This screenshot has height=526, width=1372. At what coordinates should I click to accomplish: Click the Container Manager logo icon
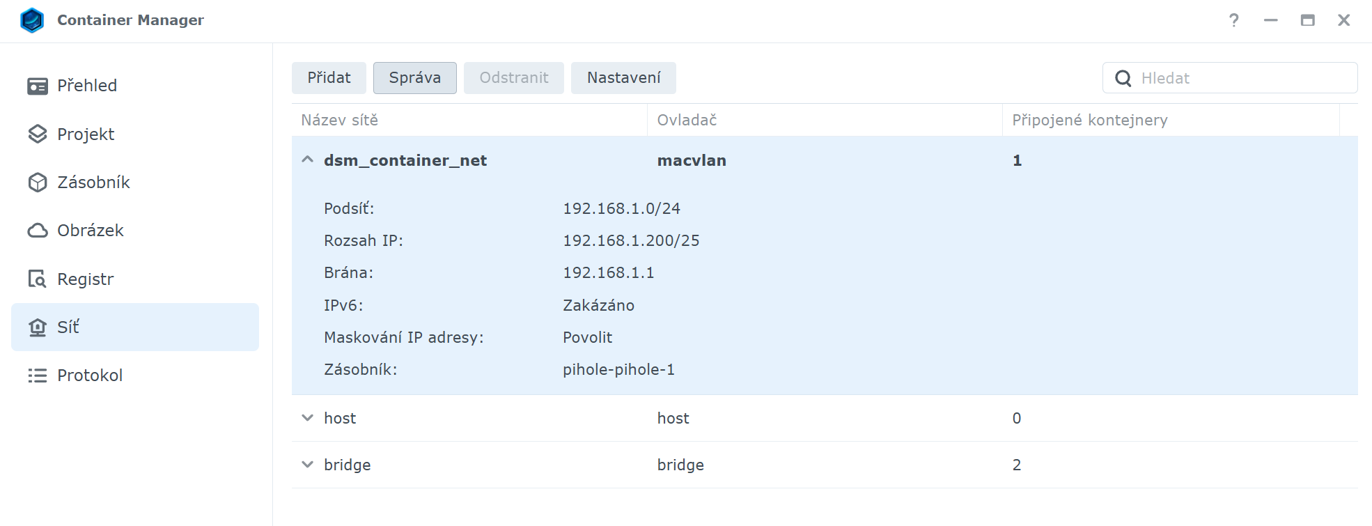(x=32, y=20)
